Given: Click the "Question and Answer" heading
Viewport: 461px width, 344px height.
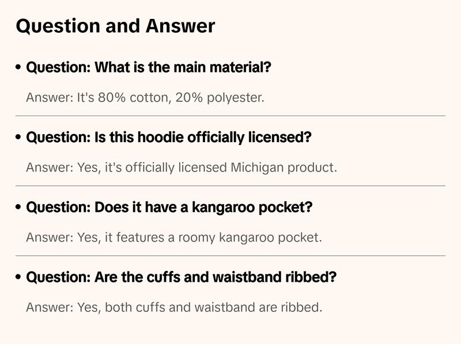Looking at the screenshot, I should tap(115, 26).
